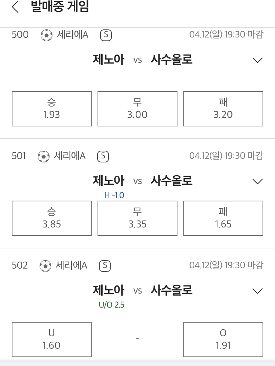
Task: Pick 승 3.85 in handicap game 501
Action: tap(52, 218)
